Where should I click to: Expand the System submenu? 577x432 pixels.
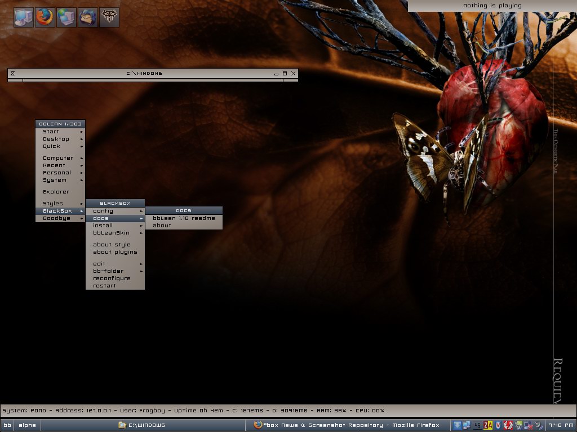point(60,180)
